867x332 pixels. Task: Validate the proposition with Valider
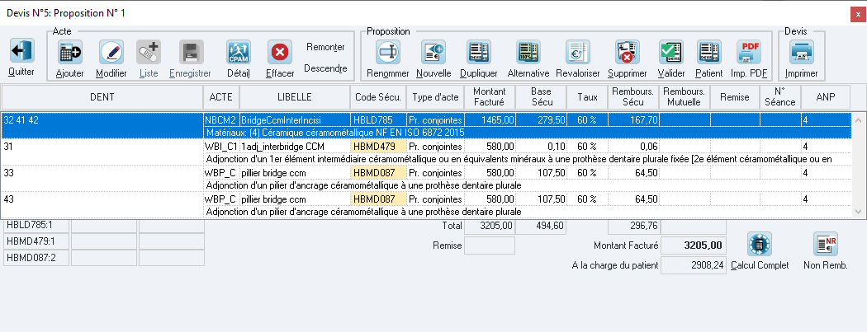(x=671, y=54)
